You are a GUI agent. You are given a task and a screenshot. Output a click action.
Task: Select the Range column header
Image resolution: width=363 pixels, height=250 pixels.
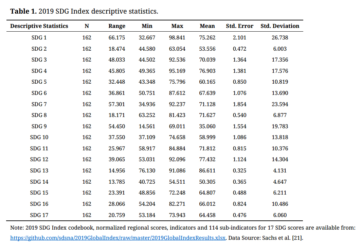pyautogui.click(x=117, y=26)
